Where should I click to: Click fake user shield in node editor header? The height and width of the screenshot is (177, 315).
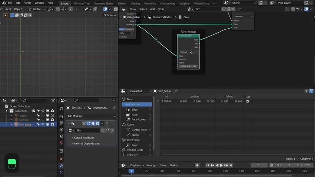pyautogui.click(x=224, y=9)
